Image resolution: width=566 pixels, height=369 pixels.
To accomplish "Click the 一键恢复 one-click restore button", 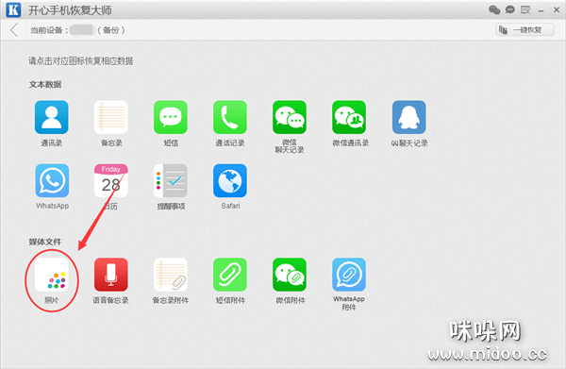I will 524,30.
